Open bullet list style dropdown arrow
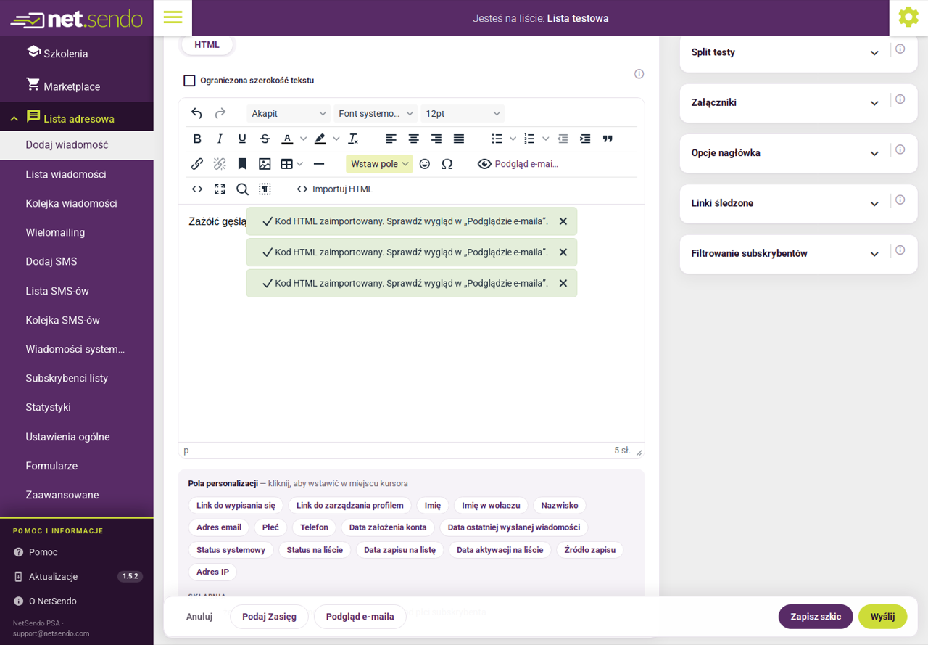Screen dimensions: 928x645 tap(513, 139)
